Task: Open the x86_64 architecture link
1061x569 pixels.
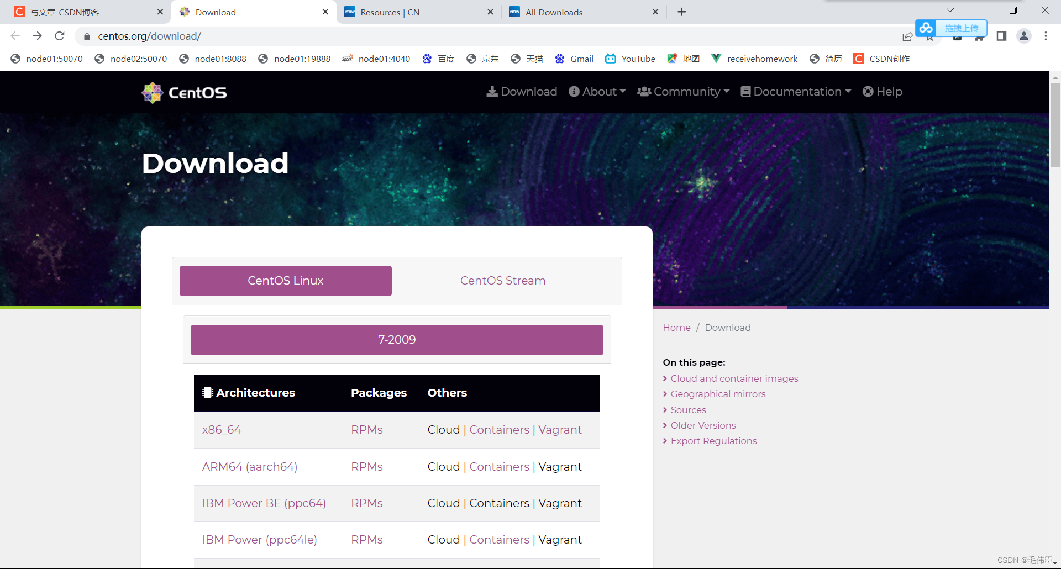Action: coord(222,430)
